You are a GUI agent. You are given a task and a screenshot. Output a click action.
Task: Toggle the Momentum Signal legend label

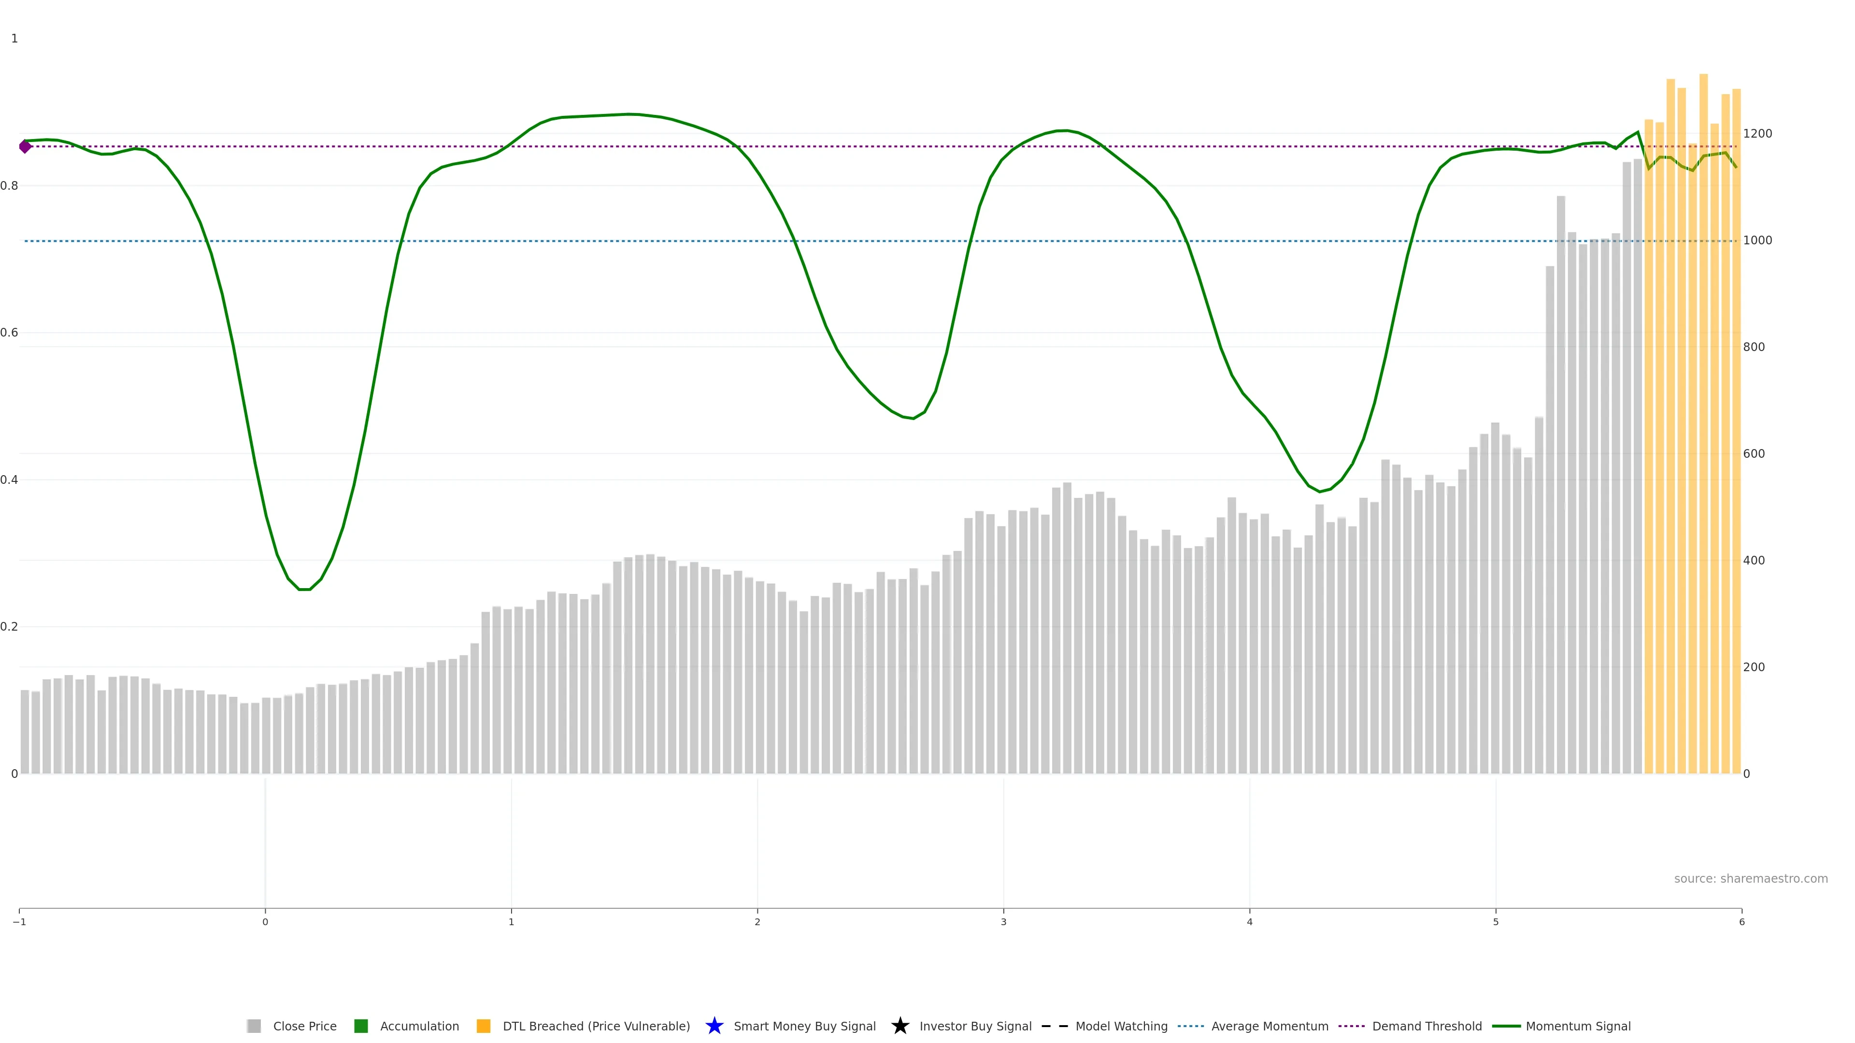click(1578, 1026)
